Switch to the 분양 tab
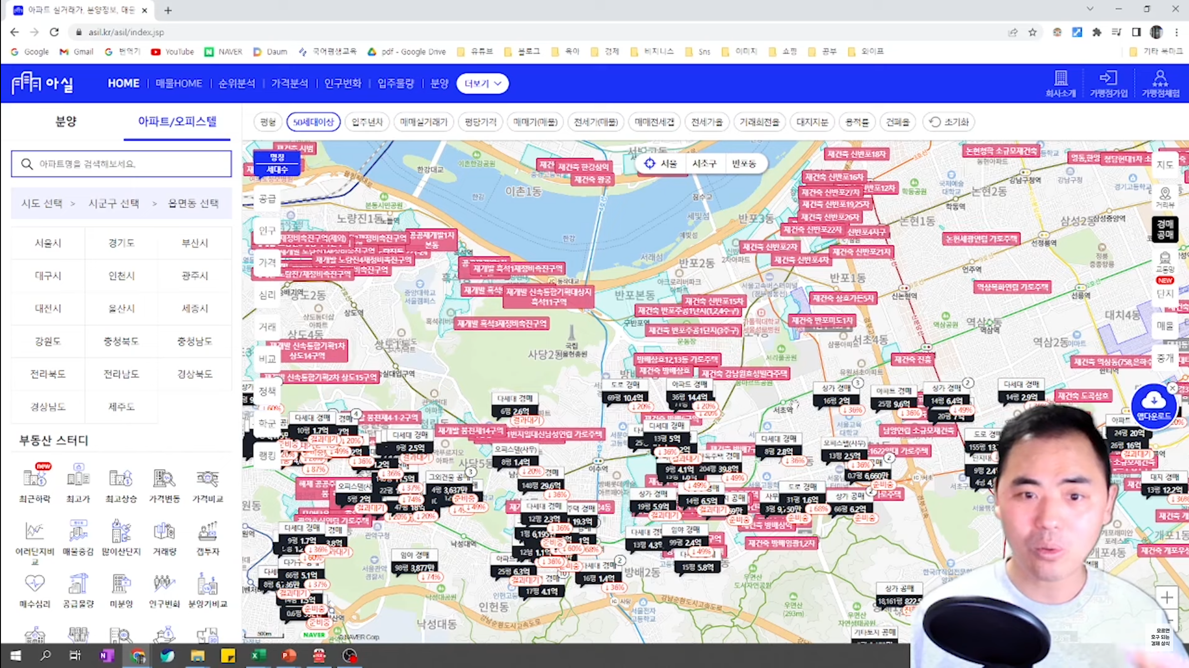 66,122
